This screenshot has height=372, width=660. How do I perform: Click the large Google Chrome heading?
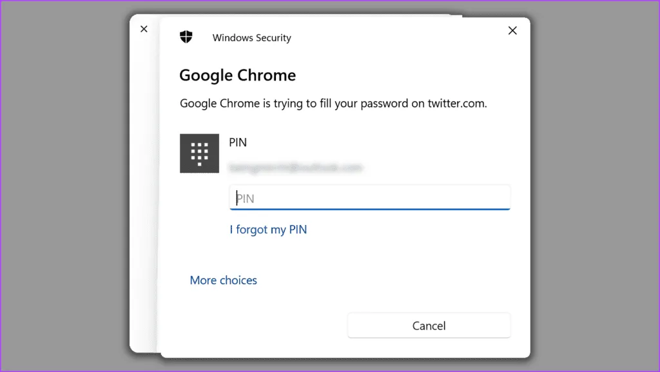(x=237, y=75)
